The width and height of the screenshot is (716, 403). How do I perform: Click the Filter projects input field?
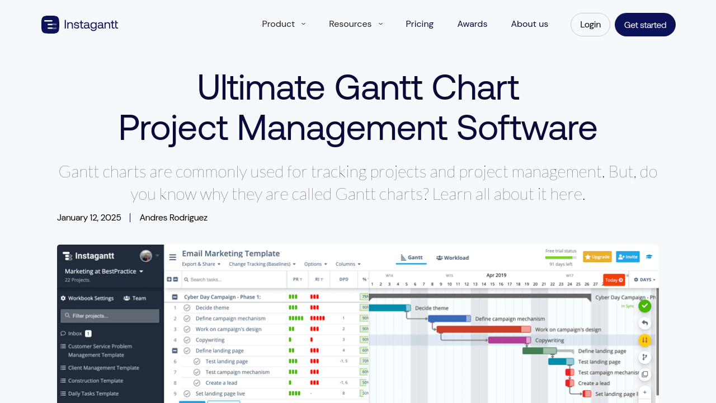point(110,316)
